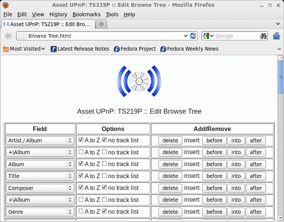Open the Composer field dropdown
The height and width of the screenshot is (222, 284).
(40, 188)
